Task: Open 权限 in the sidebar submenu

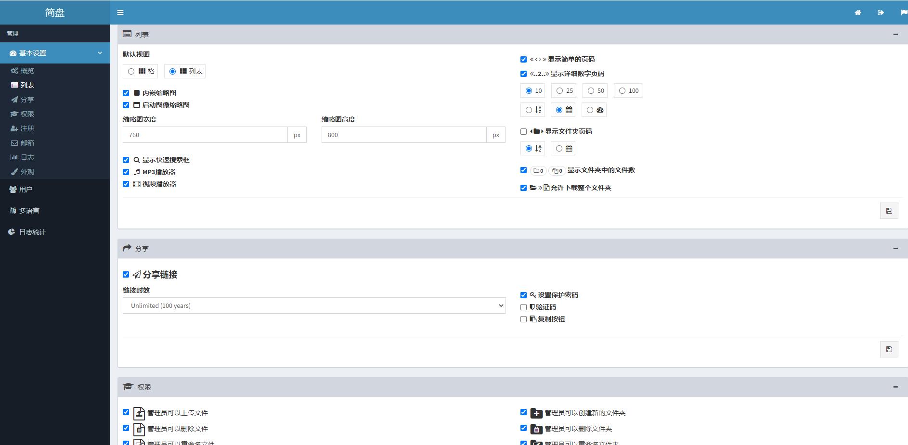Action: 27,114
